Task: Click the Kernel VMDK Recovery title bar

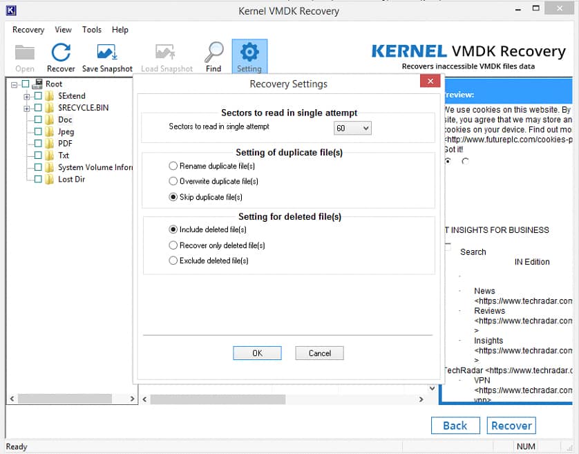Action: click(x=288, y=11)
